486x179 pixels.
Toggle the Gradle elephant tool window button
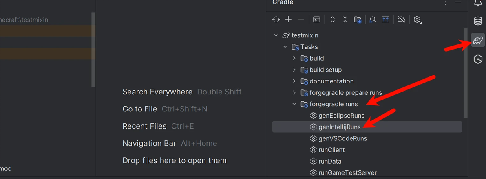tap(478, 40)
